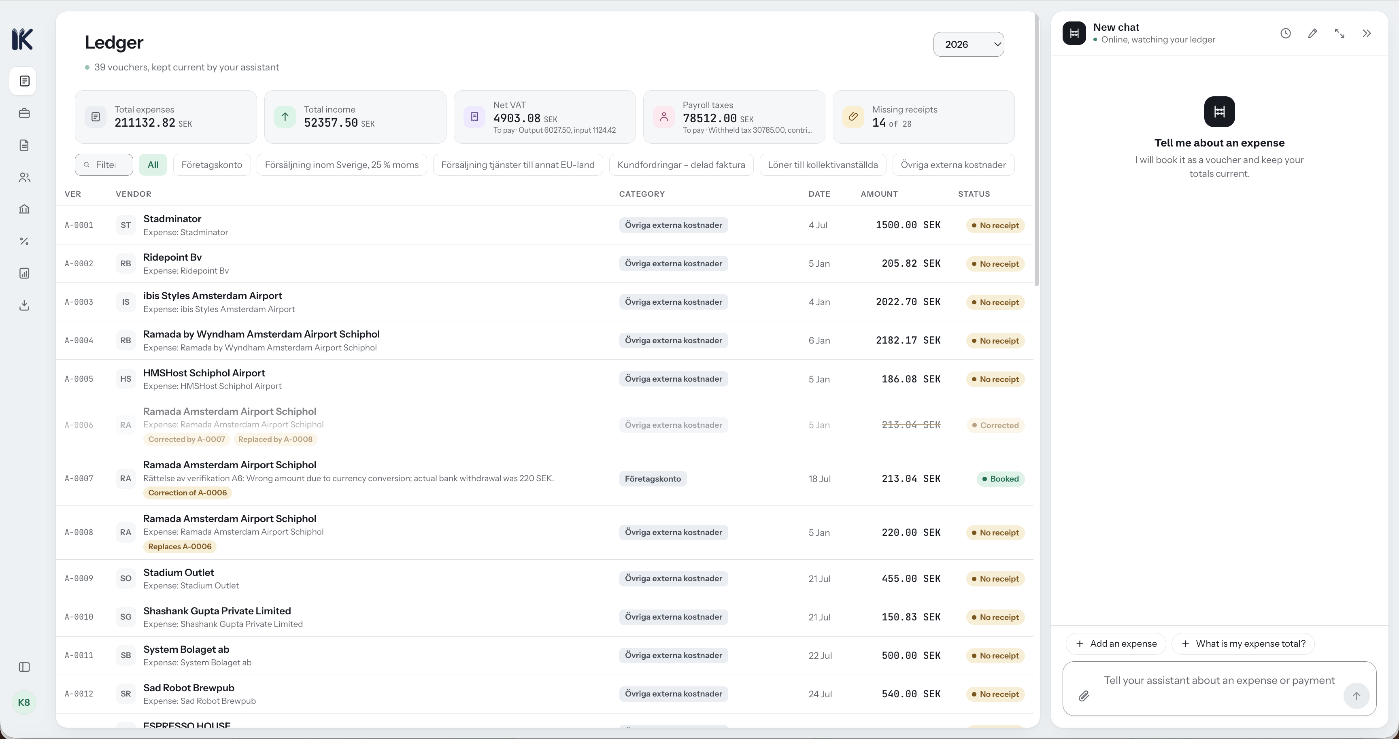Click the Booked status on A-0007
1399x739 pixels.
click(1000, 478)
